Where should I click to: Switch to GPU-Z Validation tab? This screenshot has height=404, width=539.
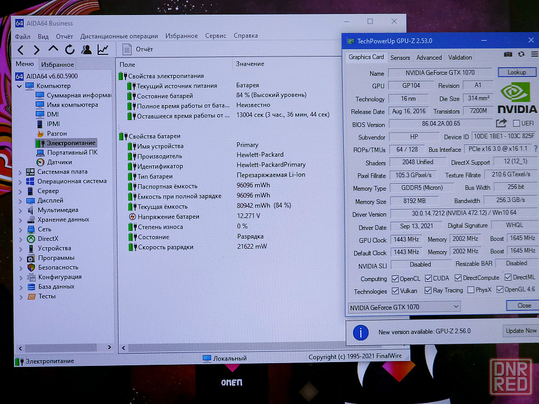click(x=460, y=58)
